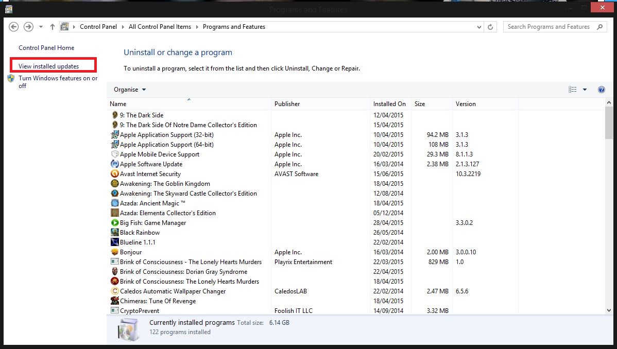Open the view options dropdown arrow
This screenshot has height=349, width=617.
(585, 90)
